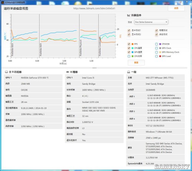192x171 pixels.
Task: Uncheck the first graphics test checkbox
Action: click(x=129, y=30)
